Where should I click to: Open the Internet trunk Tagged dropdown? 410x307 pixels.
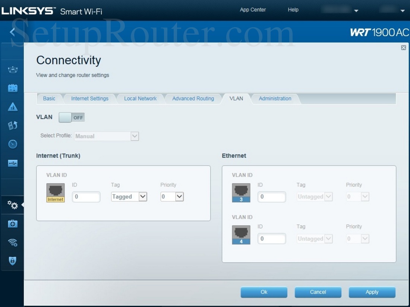[129, 196]
